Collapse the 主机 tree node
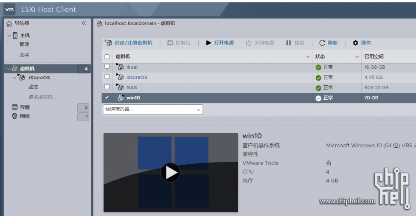The height and width of the screenshot is (216, 416). (9, 35)
